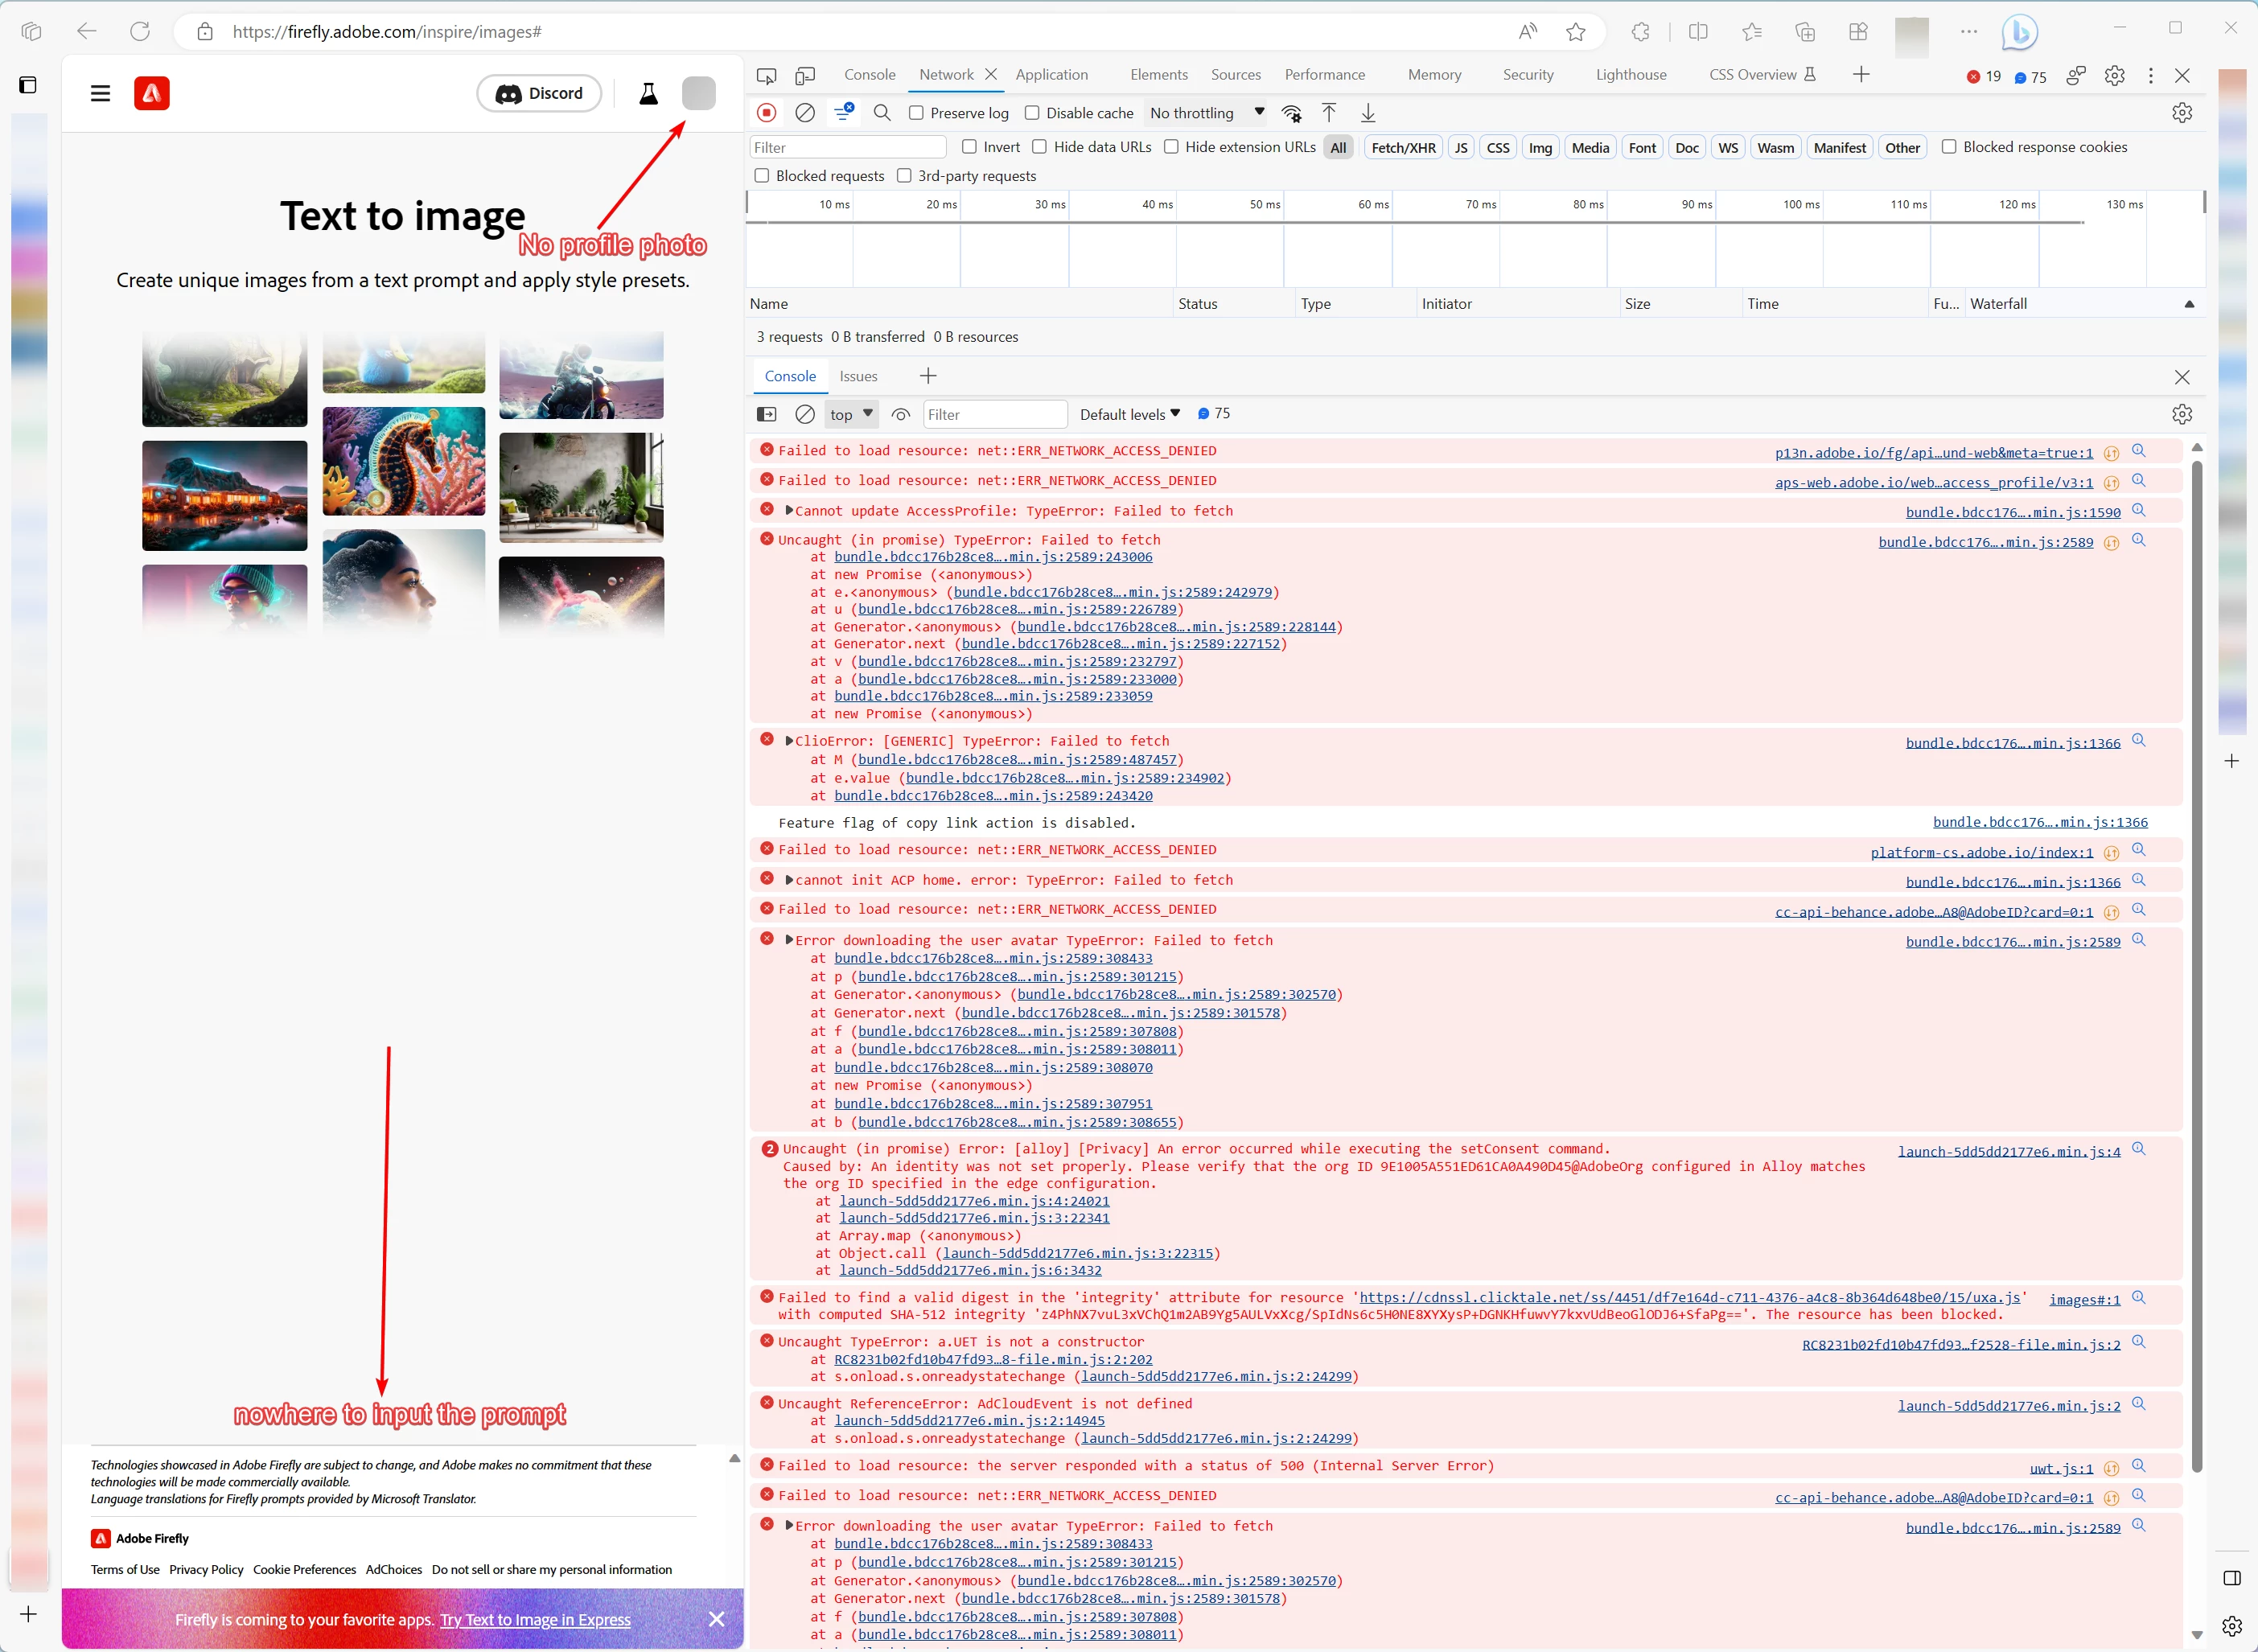Switch to the Issues drawer tab
The height and width of the screenshot is (1652, 2258).
coord(858,376)
